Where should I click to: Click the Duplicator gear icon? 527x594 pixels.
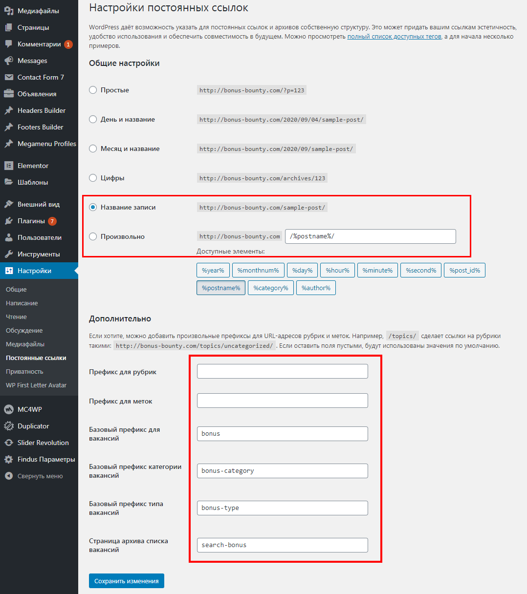pyautogui.click(x=9, y=426)
